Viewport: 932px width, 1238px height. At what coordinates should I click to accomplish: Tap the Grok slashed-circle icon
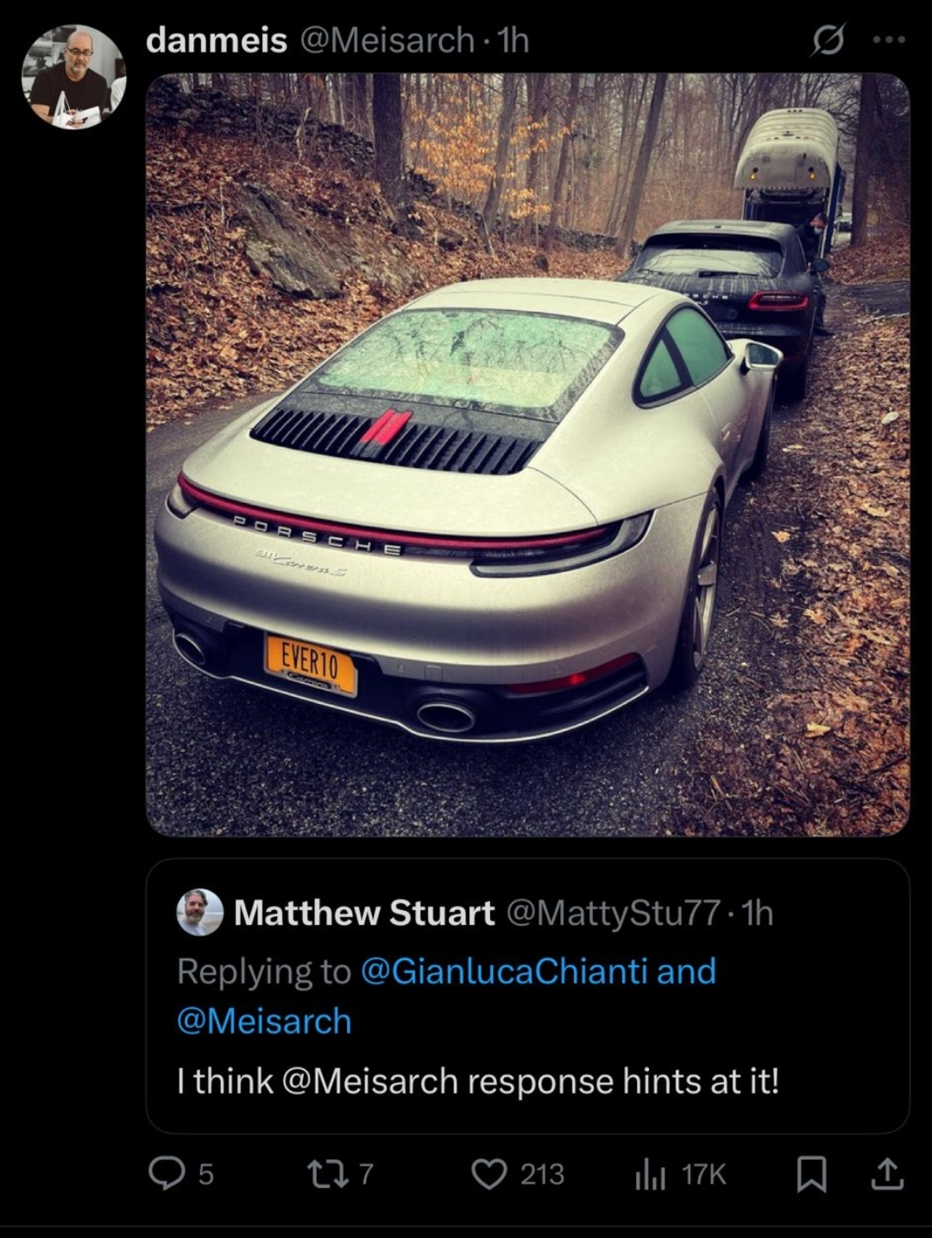coord(827,40)
